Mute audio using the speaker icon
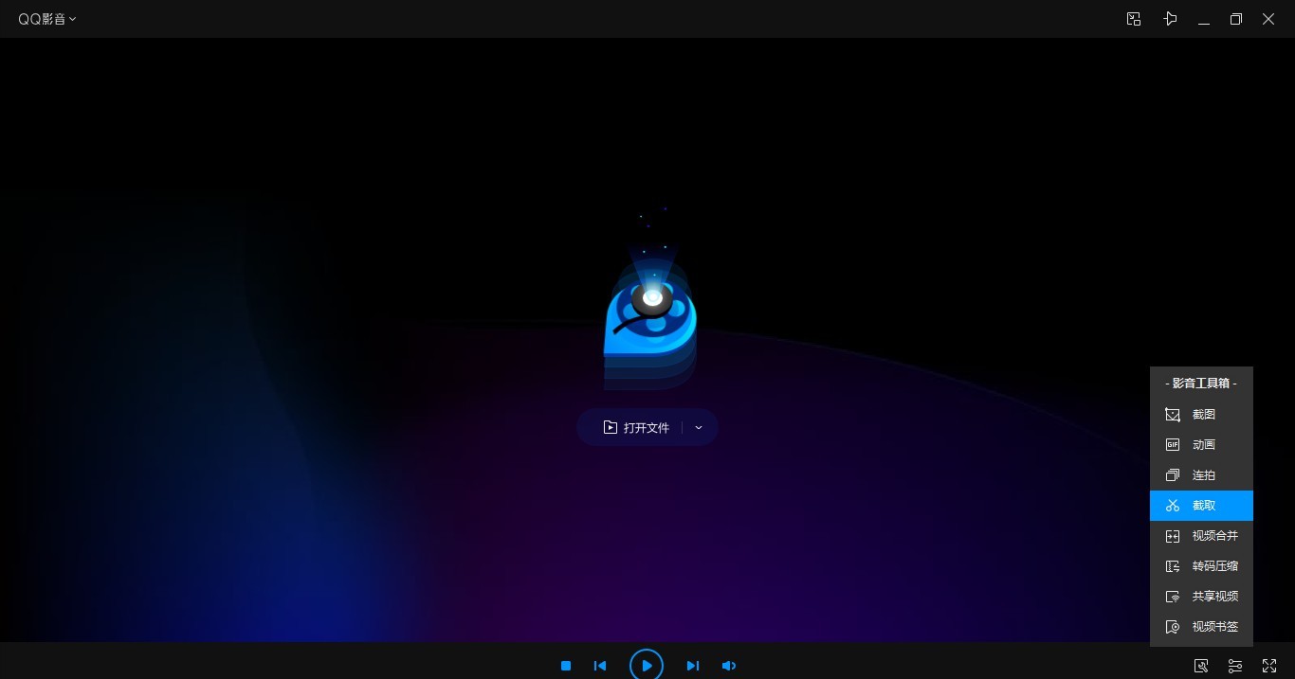The width and height of the screenshot is (1295, 679). coord(728,666)
